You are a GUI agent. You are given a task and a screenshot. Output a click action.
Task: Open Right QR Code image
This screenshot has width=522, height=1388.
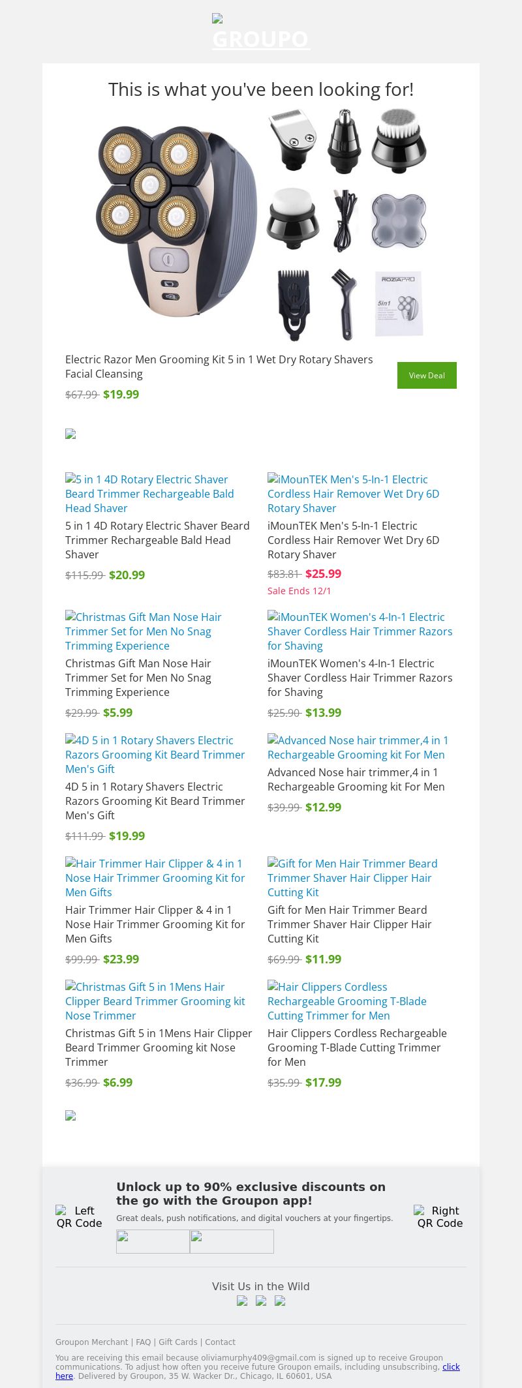440,1216
